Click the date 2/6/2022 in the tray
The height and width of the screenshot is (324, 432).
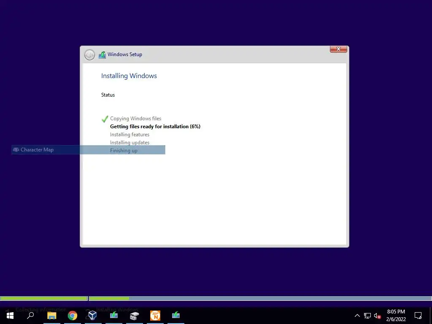(x=396, y=319)
